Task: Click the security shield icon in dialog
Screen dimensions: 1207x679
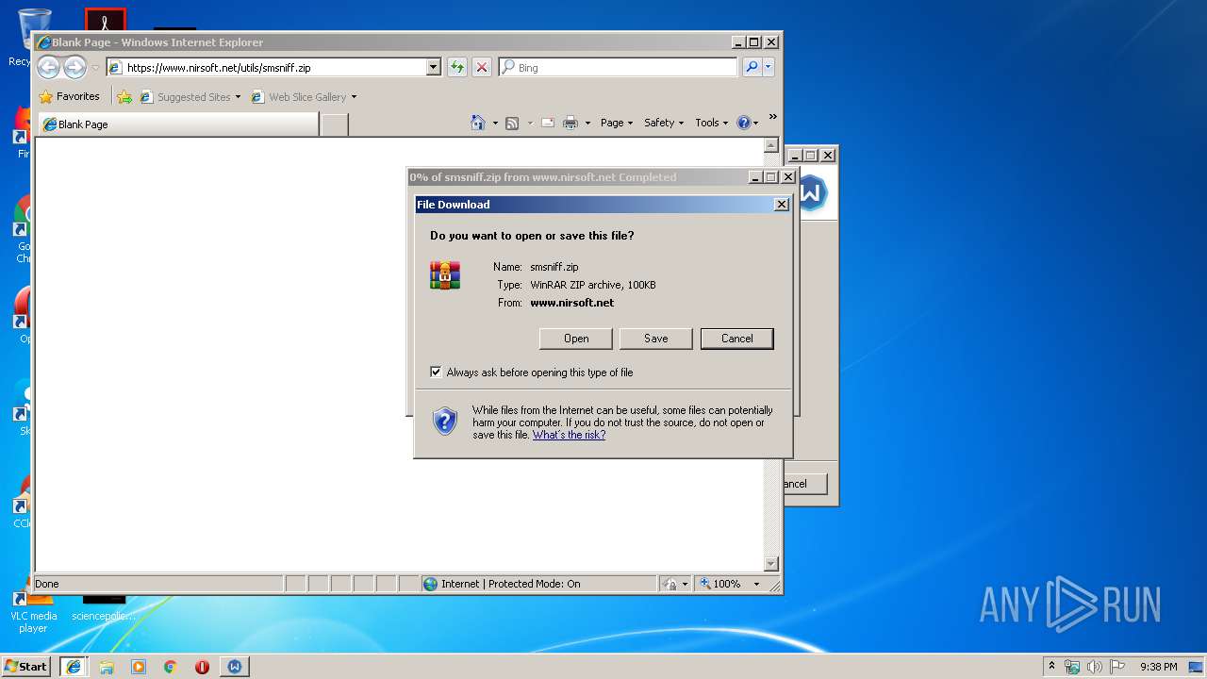Action: [445, 421]
